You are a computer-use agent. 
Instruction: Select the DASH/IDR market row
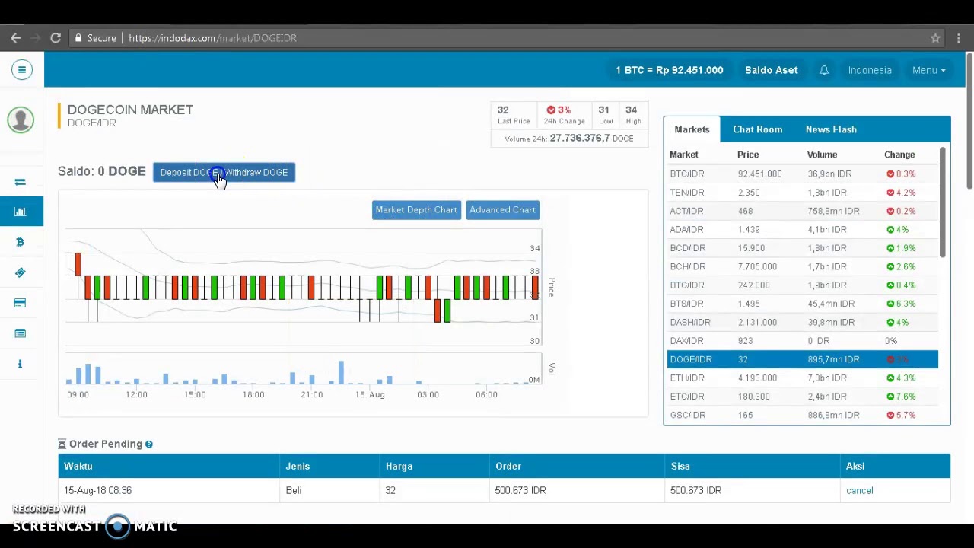click(803, 322)
